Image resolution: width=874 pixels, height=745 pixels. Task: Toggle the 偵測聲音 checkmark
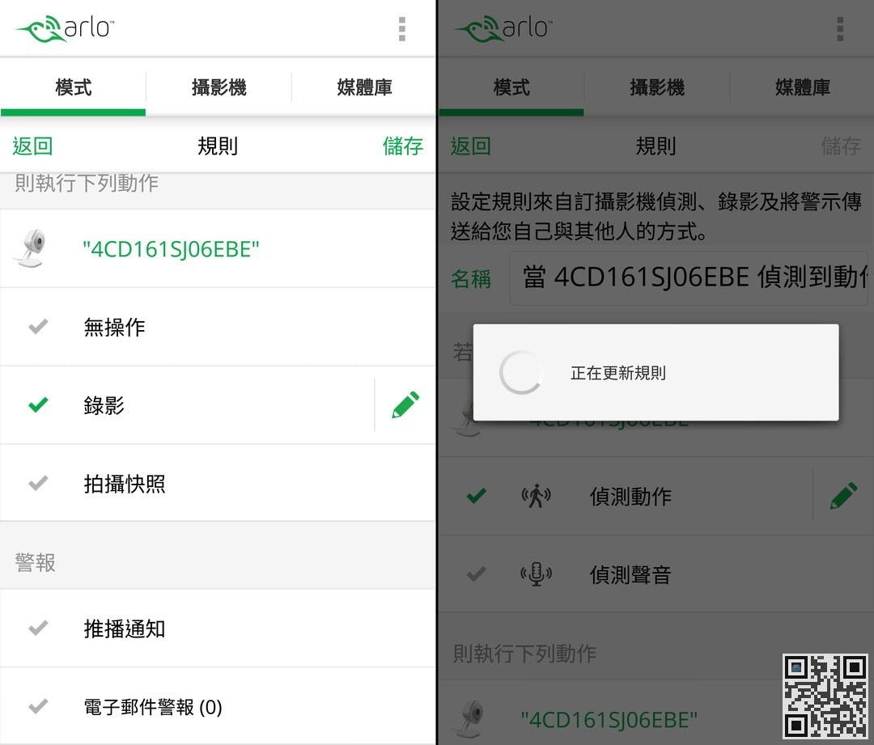[x=476, y=574]
